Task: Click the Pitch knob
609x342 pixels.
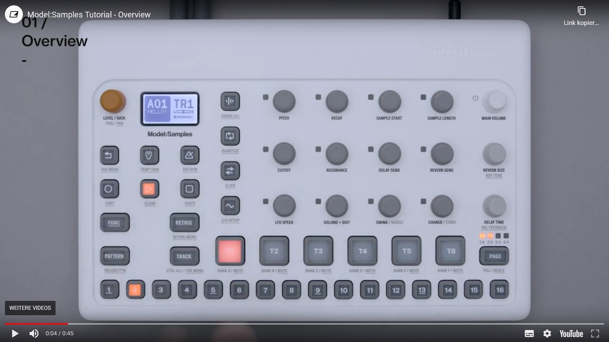Action: pyautogui.click(x=284, y=101)
